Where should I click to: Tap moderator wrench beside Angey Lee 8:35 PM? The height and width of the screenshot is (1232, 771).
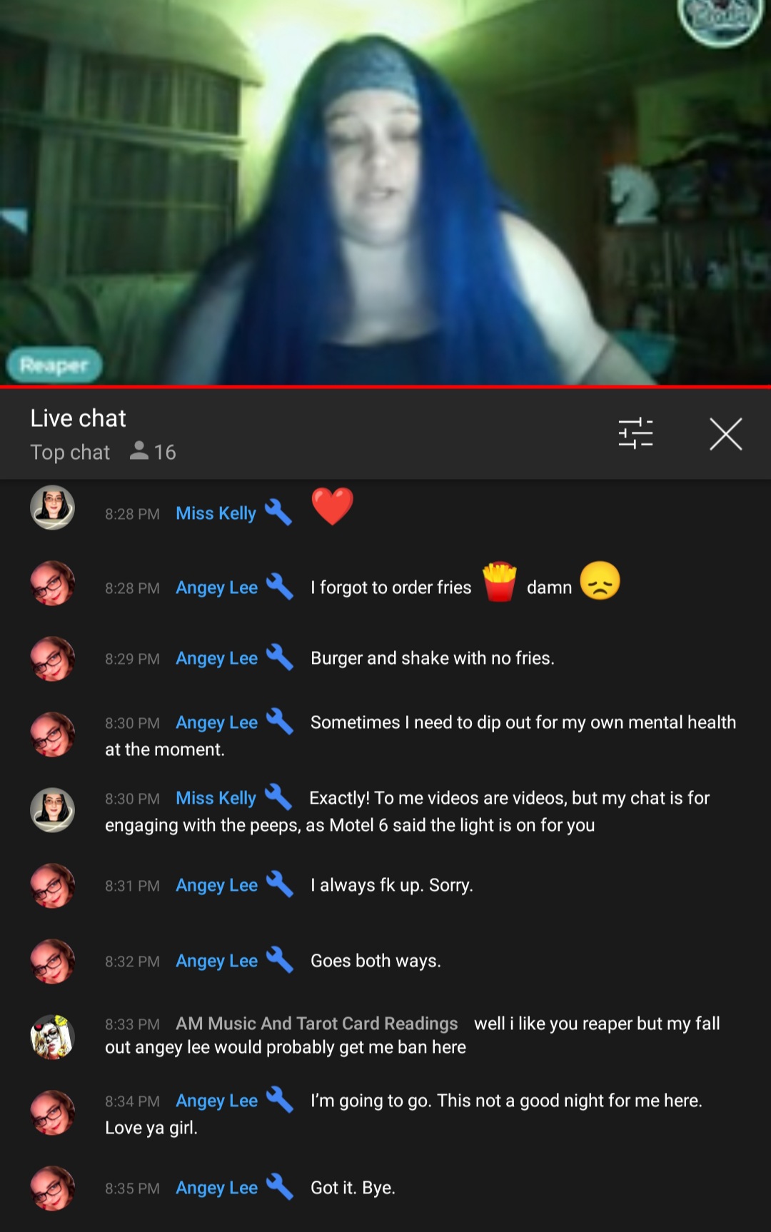tap(279, 1187)
